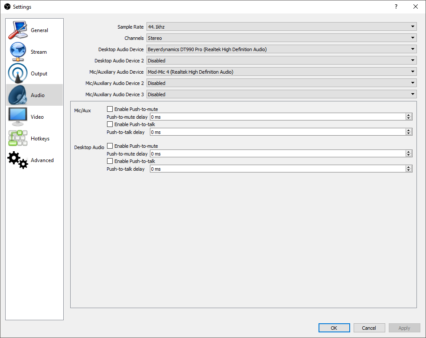This screenshot has width=426, height=338.
Task: Increase Mic/Aux Push-to-mute delay with up arrow
Action: coord(409,115)
